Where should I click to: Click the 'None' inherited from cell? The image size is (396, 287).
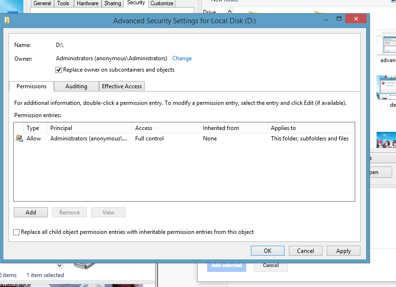210,139
